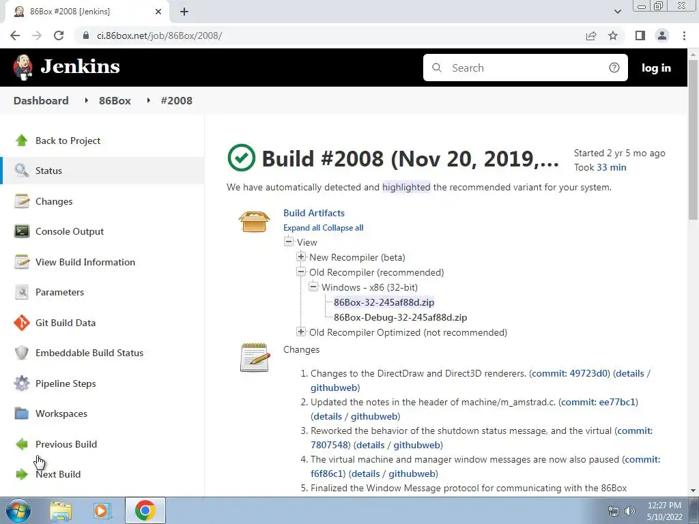The width and height of the screenshot is (699, 524).
Task: Click the Changes notepad icon in sidebar
Action: tap(21, 201)
